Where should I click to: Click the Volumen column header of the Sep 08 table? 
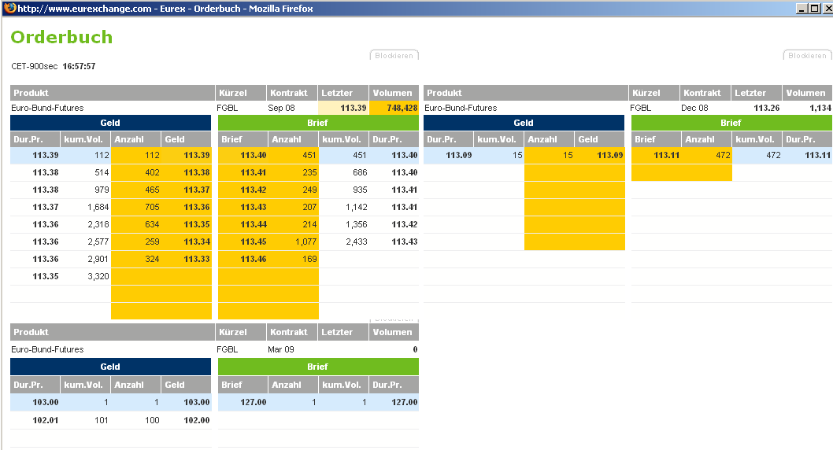point(393,93)
